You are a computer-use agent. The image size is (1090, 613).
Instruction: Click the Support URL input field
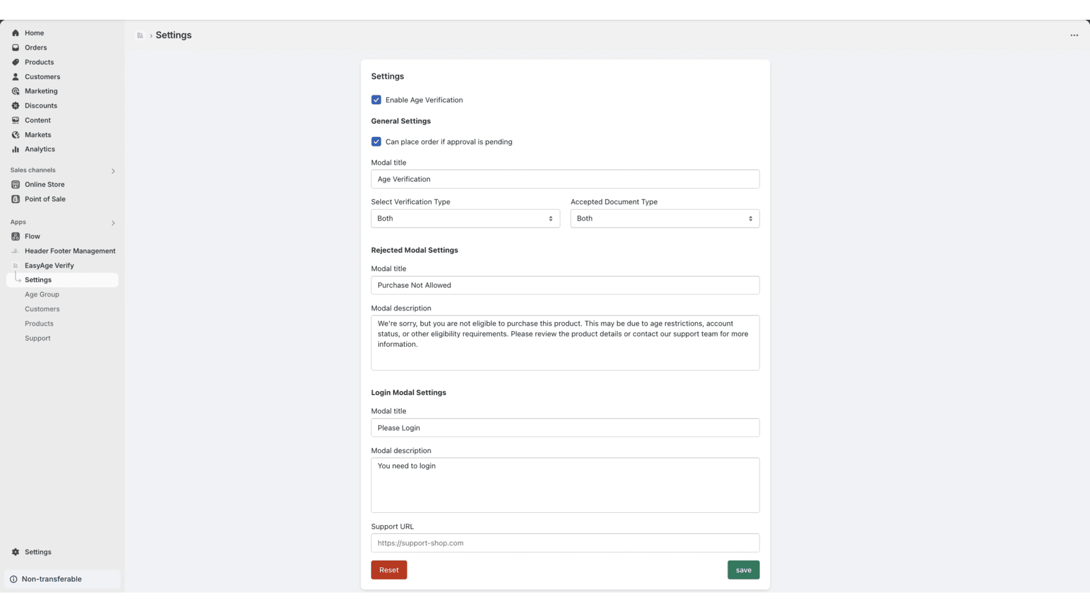565,543
